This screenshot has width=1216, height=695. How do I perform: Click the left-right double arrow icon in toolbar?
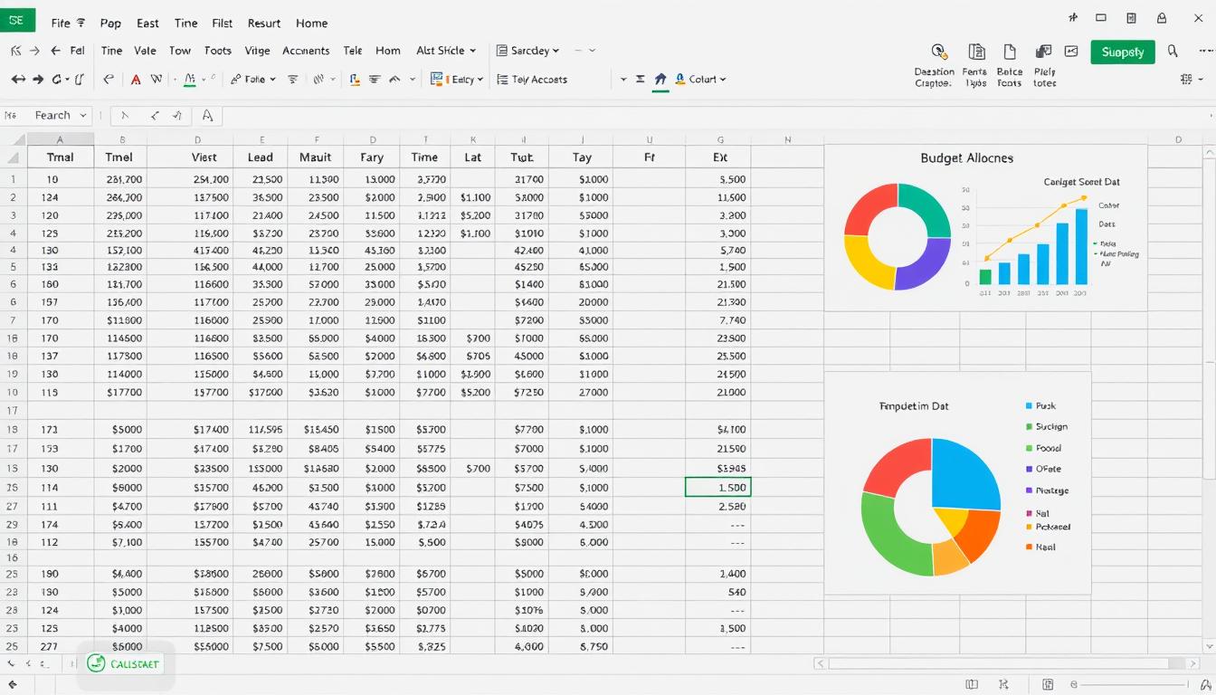pos(18,80)
